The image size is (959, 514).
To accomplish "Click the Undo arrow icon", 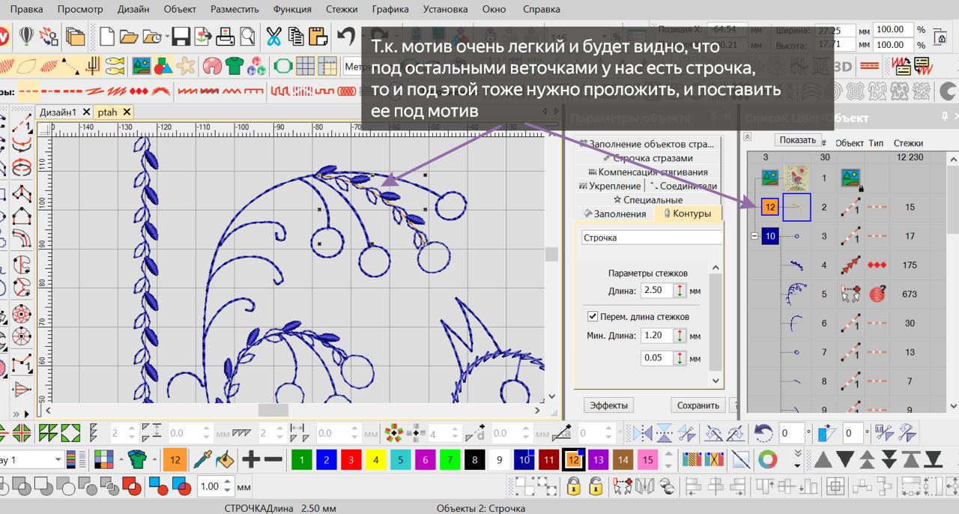I will coord(346,36).
